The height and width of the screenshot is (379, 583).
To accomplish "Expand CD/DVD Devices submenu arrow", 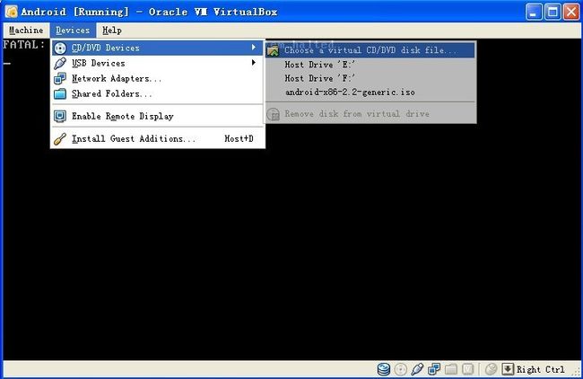I will pyautogui.click(x=254, y=48).
